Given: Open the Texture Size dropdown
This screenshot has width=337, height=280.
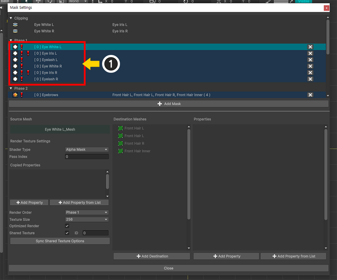Looking at the screenshot, I should (x=87, y=219).
